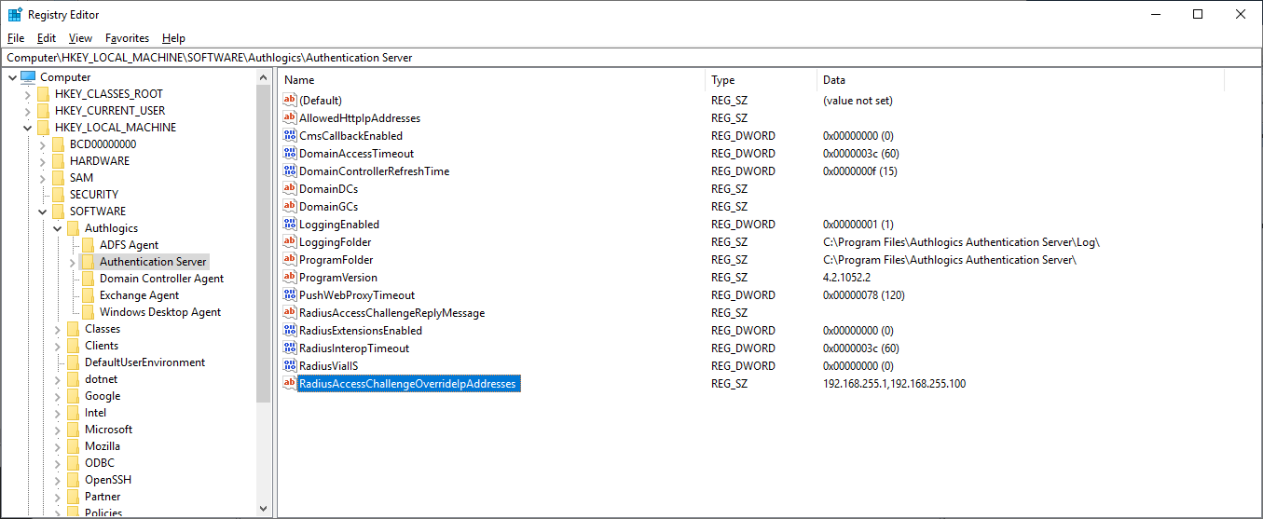The height and width of the screenshot is (519, 1263).
Task: Click the LoggingEnabled DWORD icon
Action: tap(289, 225)
